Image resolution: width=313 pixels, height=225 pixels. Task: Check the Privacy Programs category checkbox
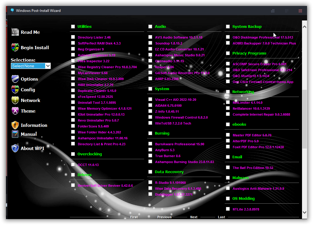pos(228,53)
